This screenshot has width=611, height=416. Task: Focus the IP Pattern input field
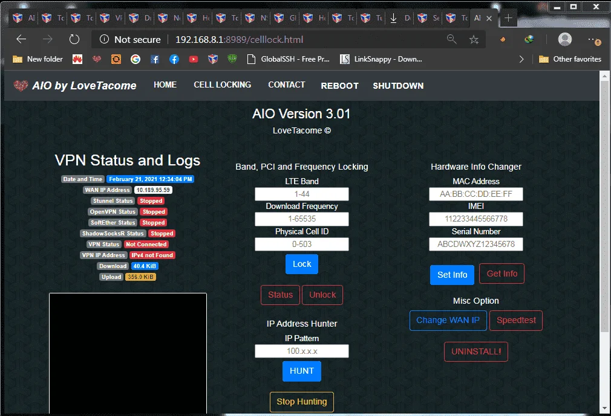click(x=302, y=351)
